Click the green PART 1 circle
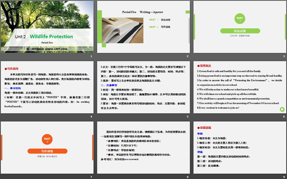Image resolution: width=287 pixels, height=179 pixels. click(240, 18)
